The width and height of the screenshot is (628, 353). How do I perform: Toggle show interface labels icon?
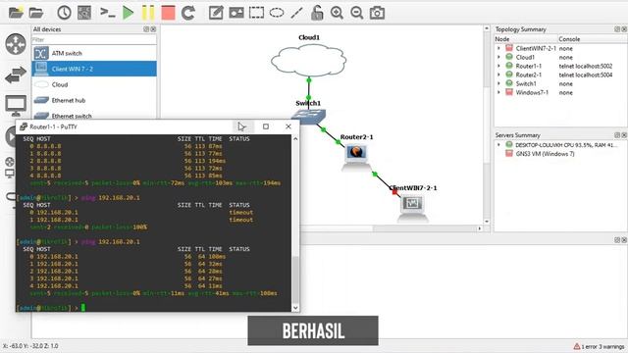coord(84,13)
